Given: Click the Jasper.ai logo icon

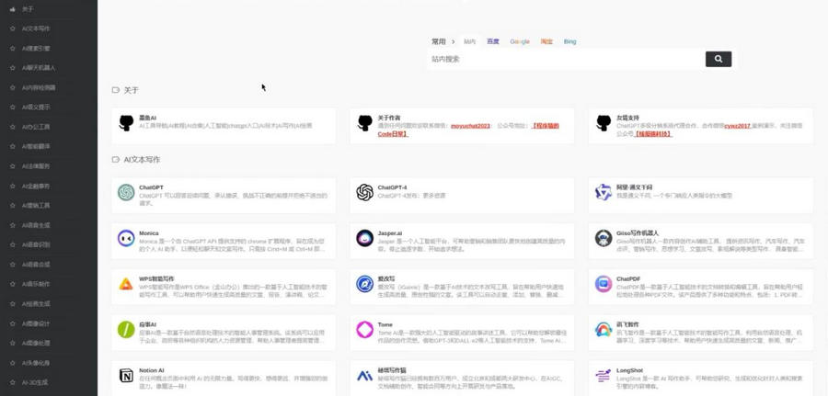Looking at the screenshot, I should coord(365,238).
